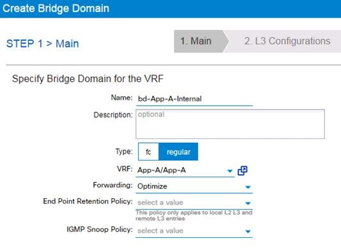Select the regular bridge domain type
341x248 pixels.
point(178,152)
